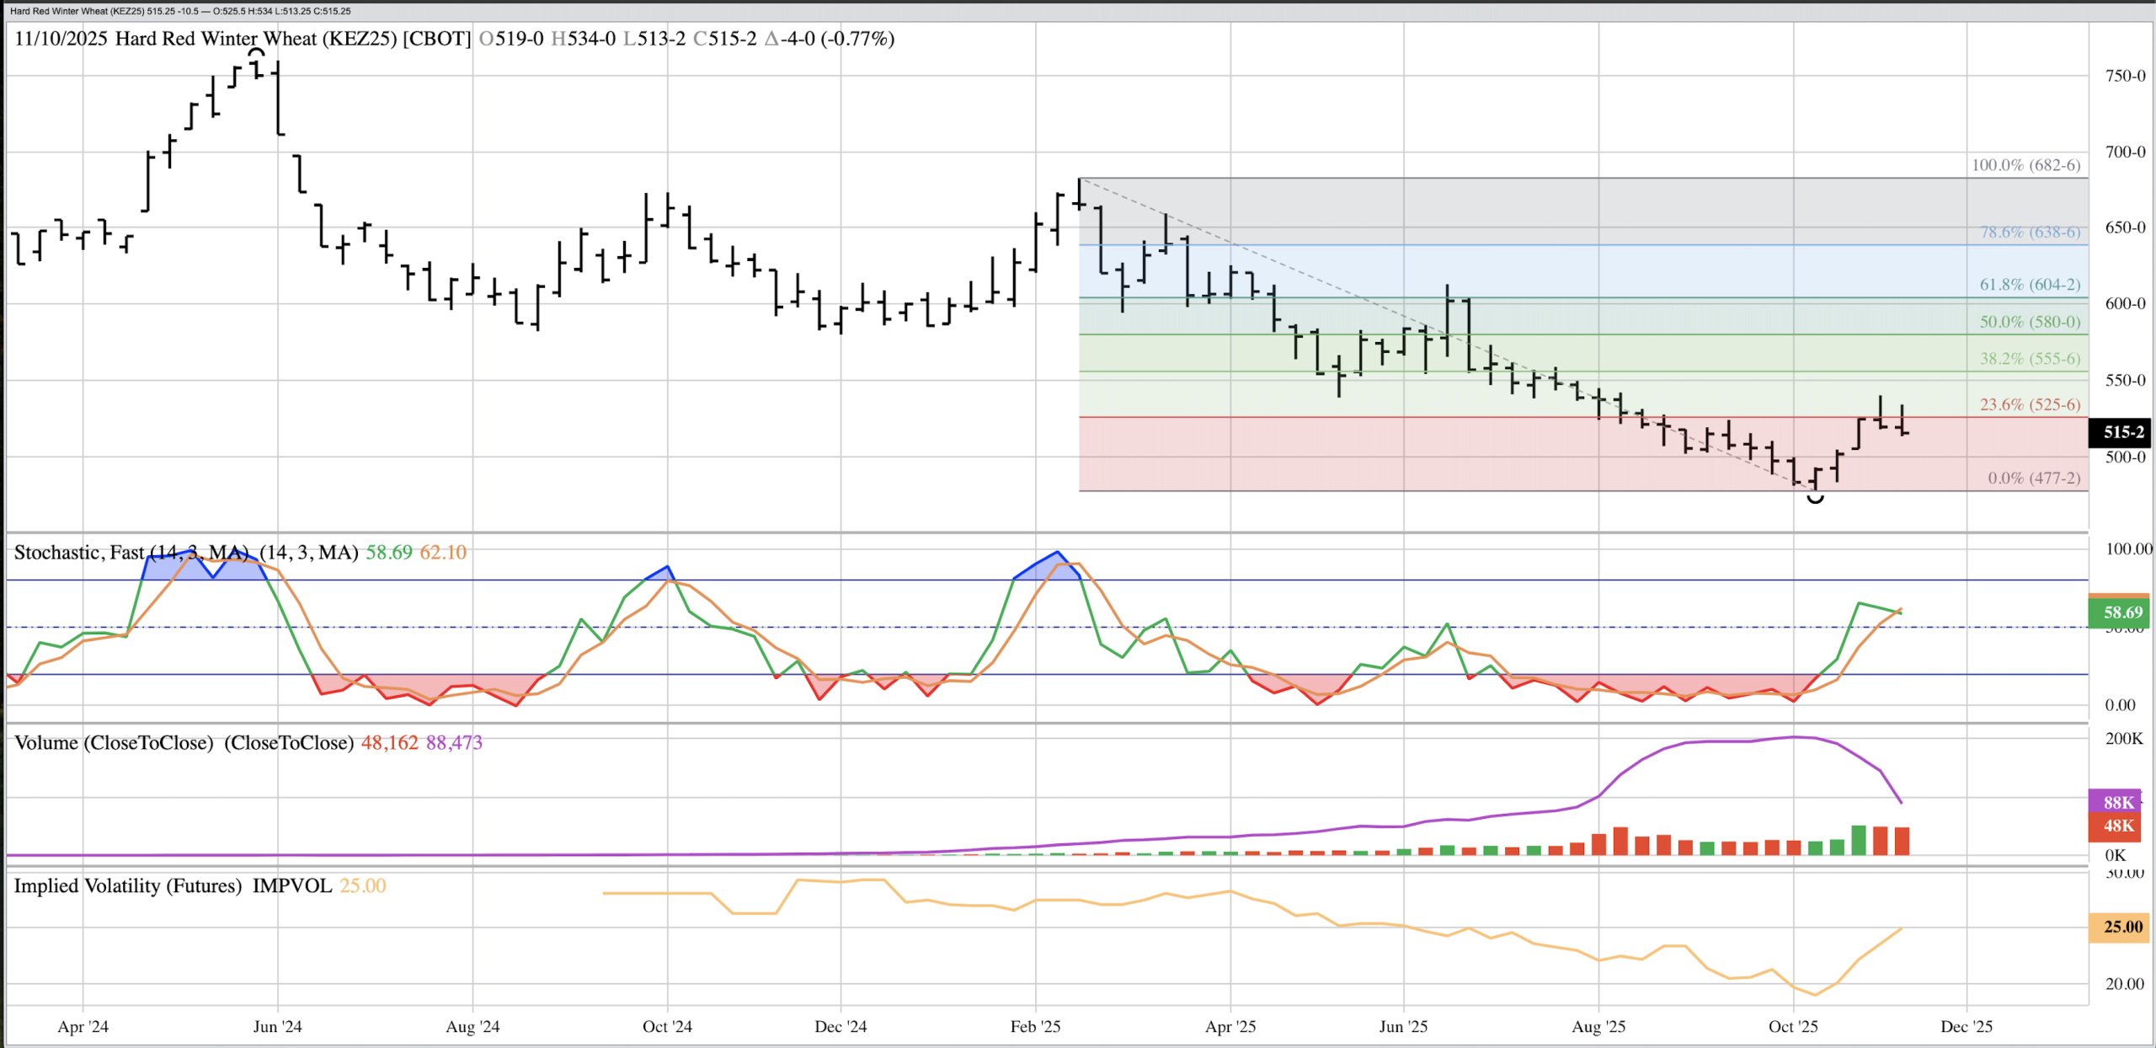The height and width of the screenshot is (1048, 2156).
Task: Select the 61.8% (604-2) retracement label
Action: click(2030, 285)
